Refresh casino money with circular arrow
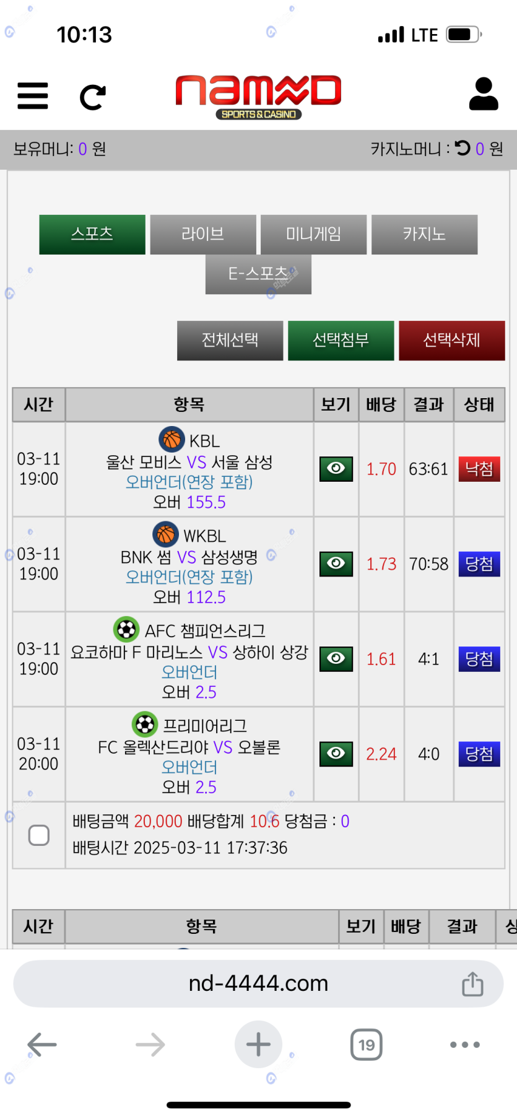 [x=463, y=148]
